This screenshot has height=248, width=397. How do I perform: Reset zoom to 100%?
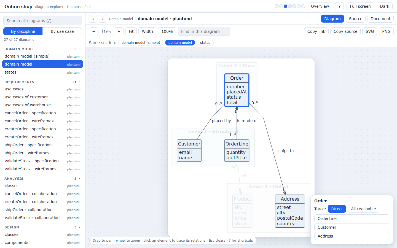click(x=167, y=31)
